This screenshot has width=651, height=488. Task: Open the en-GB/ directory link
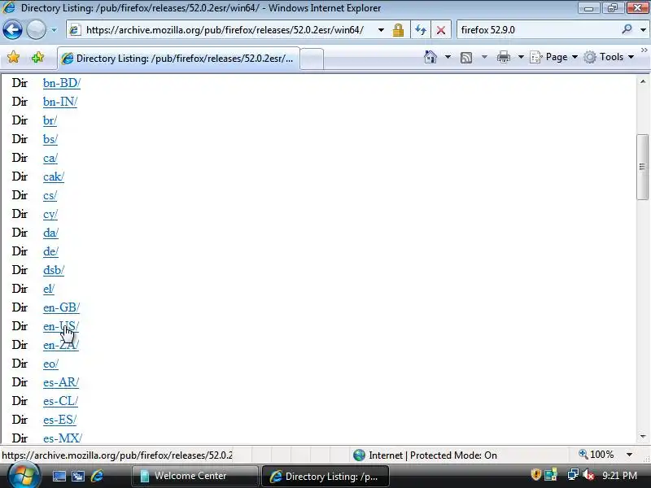[61, 307]
